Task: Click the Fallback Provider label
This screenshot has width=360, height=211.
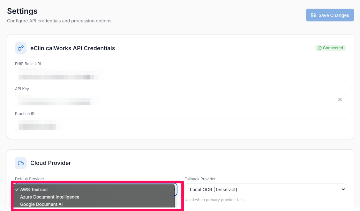Action: pos(200,179)
